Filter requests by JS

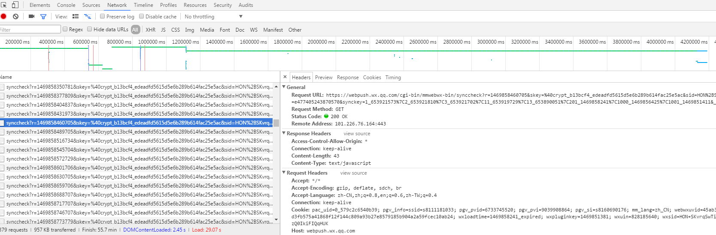point(163,30)
